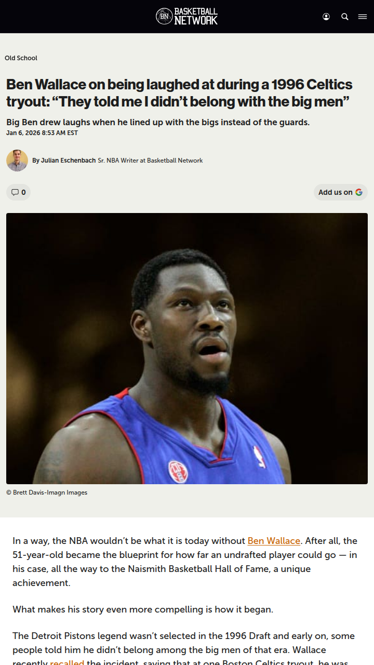Viewport: 374px width, 665px height.
Task: Open the user account icon
Action: tap(326, 17)
